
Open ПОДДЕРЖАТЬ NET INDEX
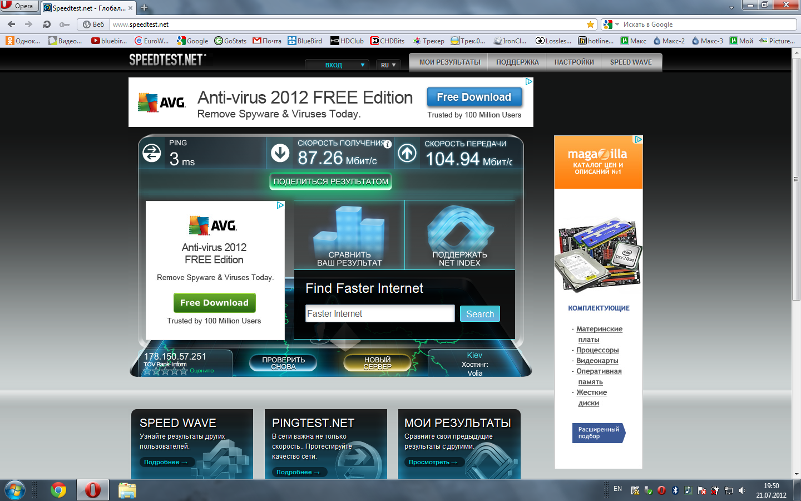click(x=459, y=235)
